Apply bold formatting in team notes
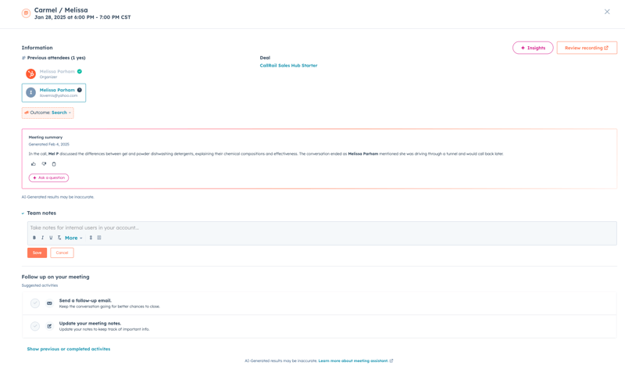Viewport: 625px width, 380px height. coord(34,238)
